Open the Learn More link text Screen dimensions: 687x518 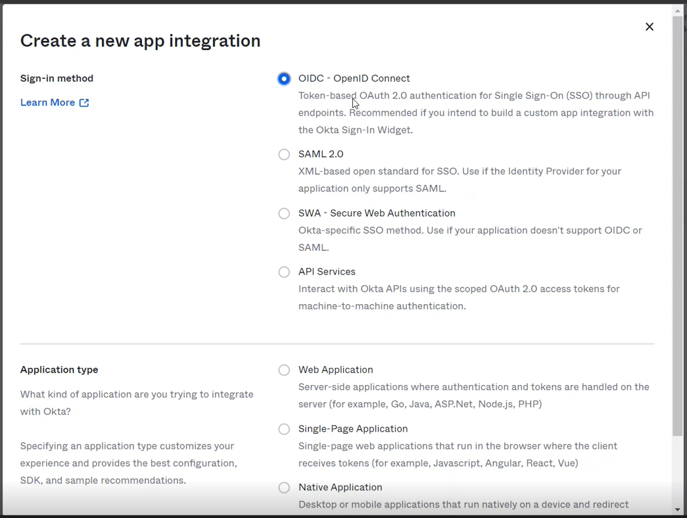coord(47,103)
